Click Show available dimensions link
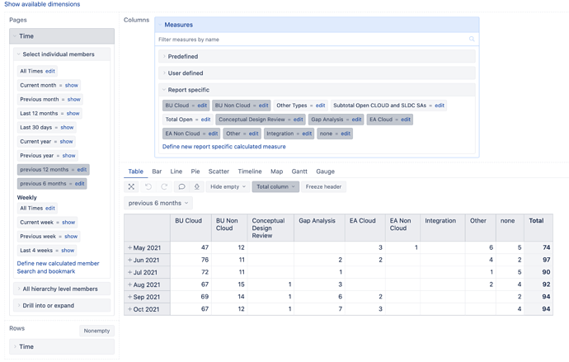Screen dimensions: 569x362 [42, 4]
